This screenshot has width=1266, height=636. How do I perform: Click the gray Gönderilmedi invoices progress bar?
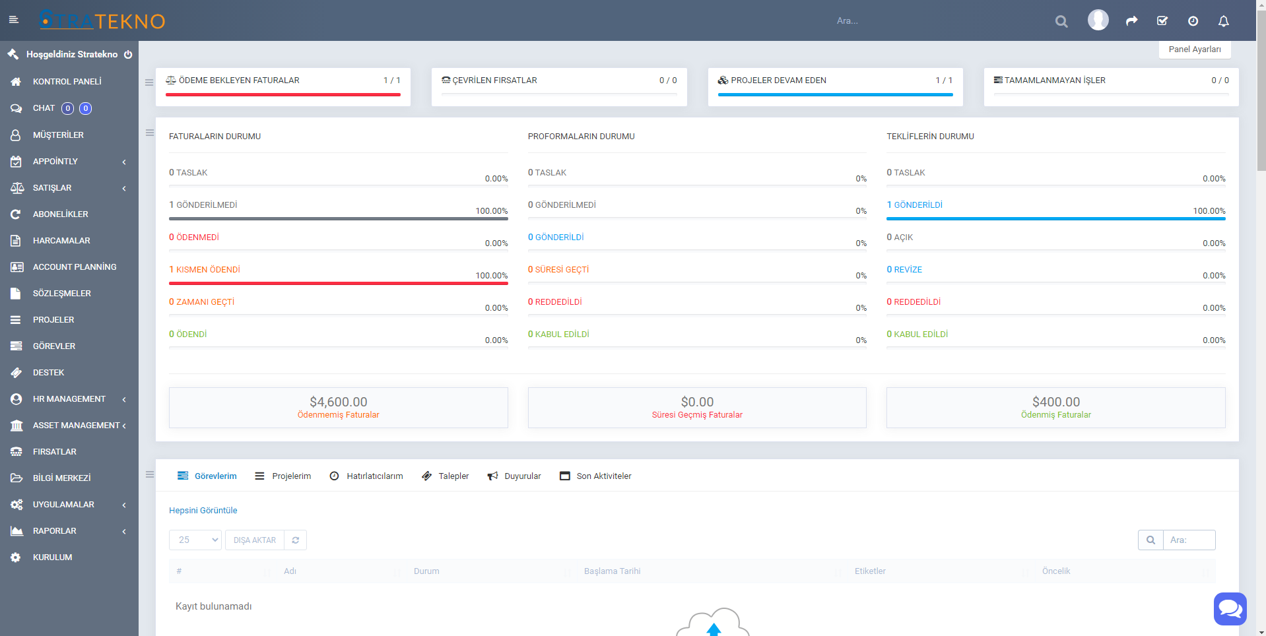tap(339, 218)
